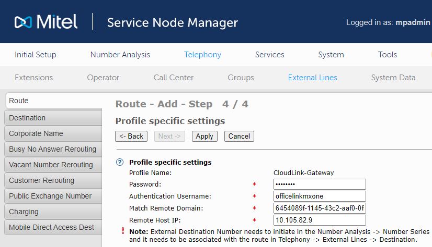Open Mobile Direct Access Dest sidebar item
Screen dimensions: 432x247
52,227
